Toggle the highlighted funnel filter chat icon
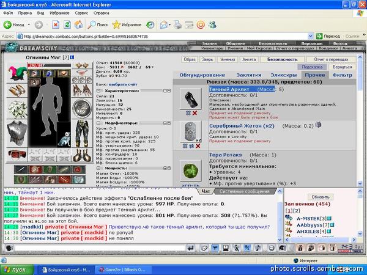 pyautogui.click(x=215, y=248)
